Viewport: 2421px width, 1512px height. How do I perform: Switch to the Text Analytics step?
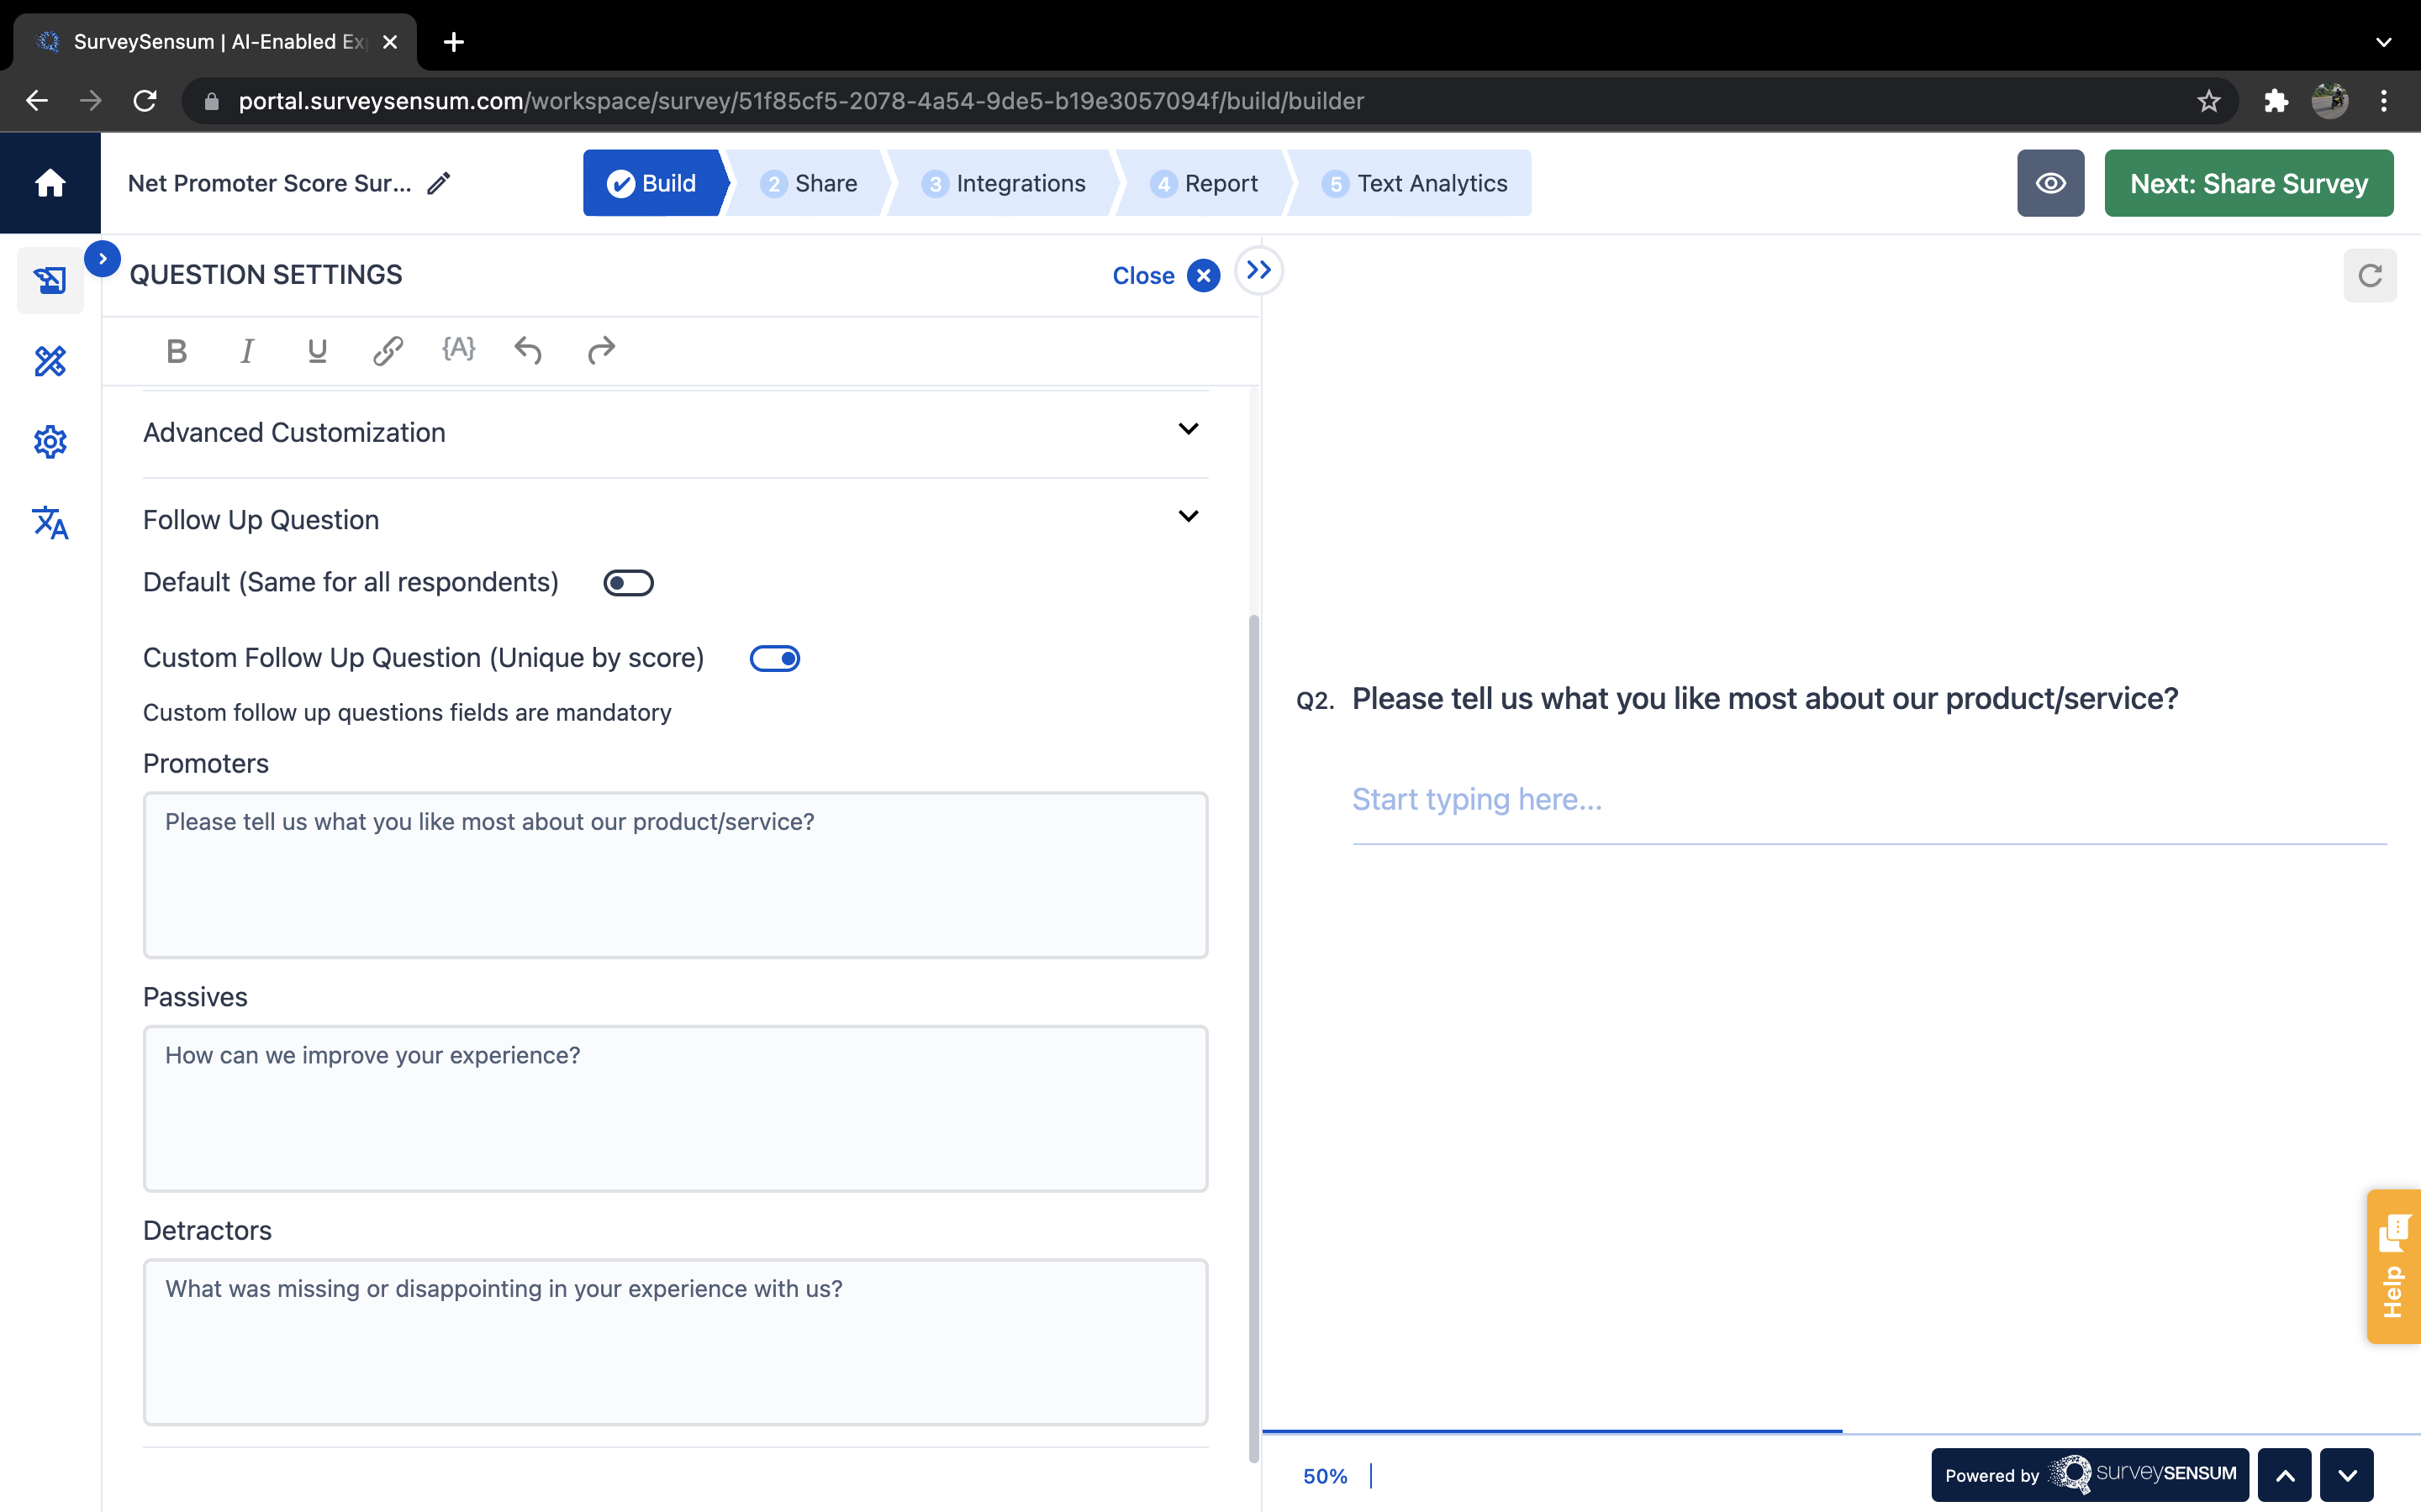click(x=1414, y=183)
